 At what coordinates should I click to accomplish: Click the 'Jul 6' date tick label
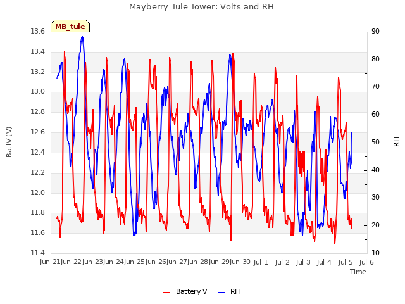click(366, 262)
